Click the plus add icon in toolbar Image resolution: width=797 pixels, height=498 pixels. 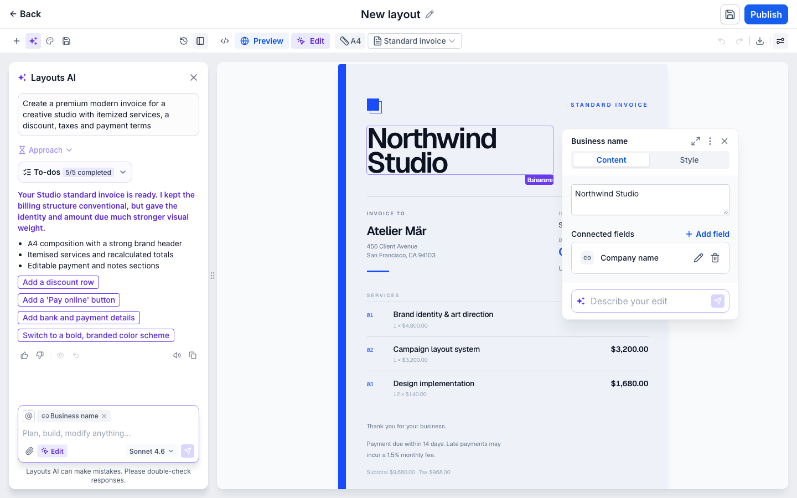(17, 41)
